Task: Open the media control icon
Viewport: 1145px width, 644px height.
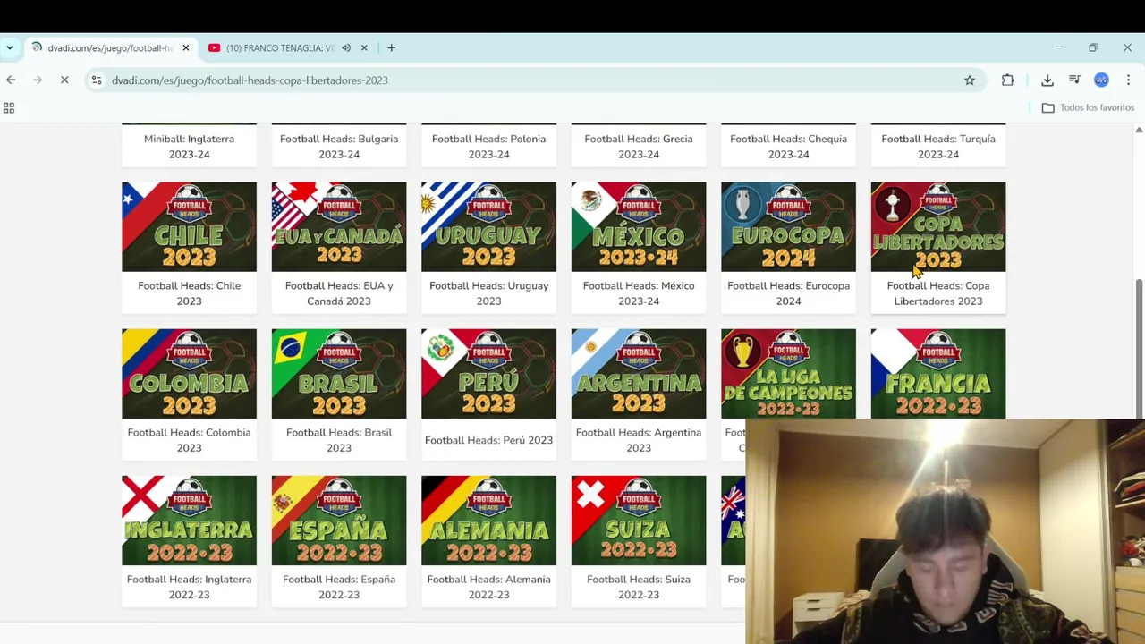Action: pyautogui.click(x=1074, y=80)
